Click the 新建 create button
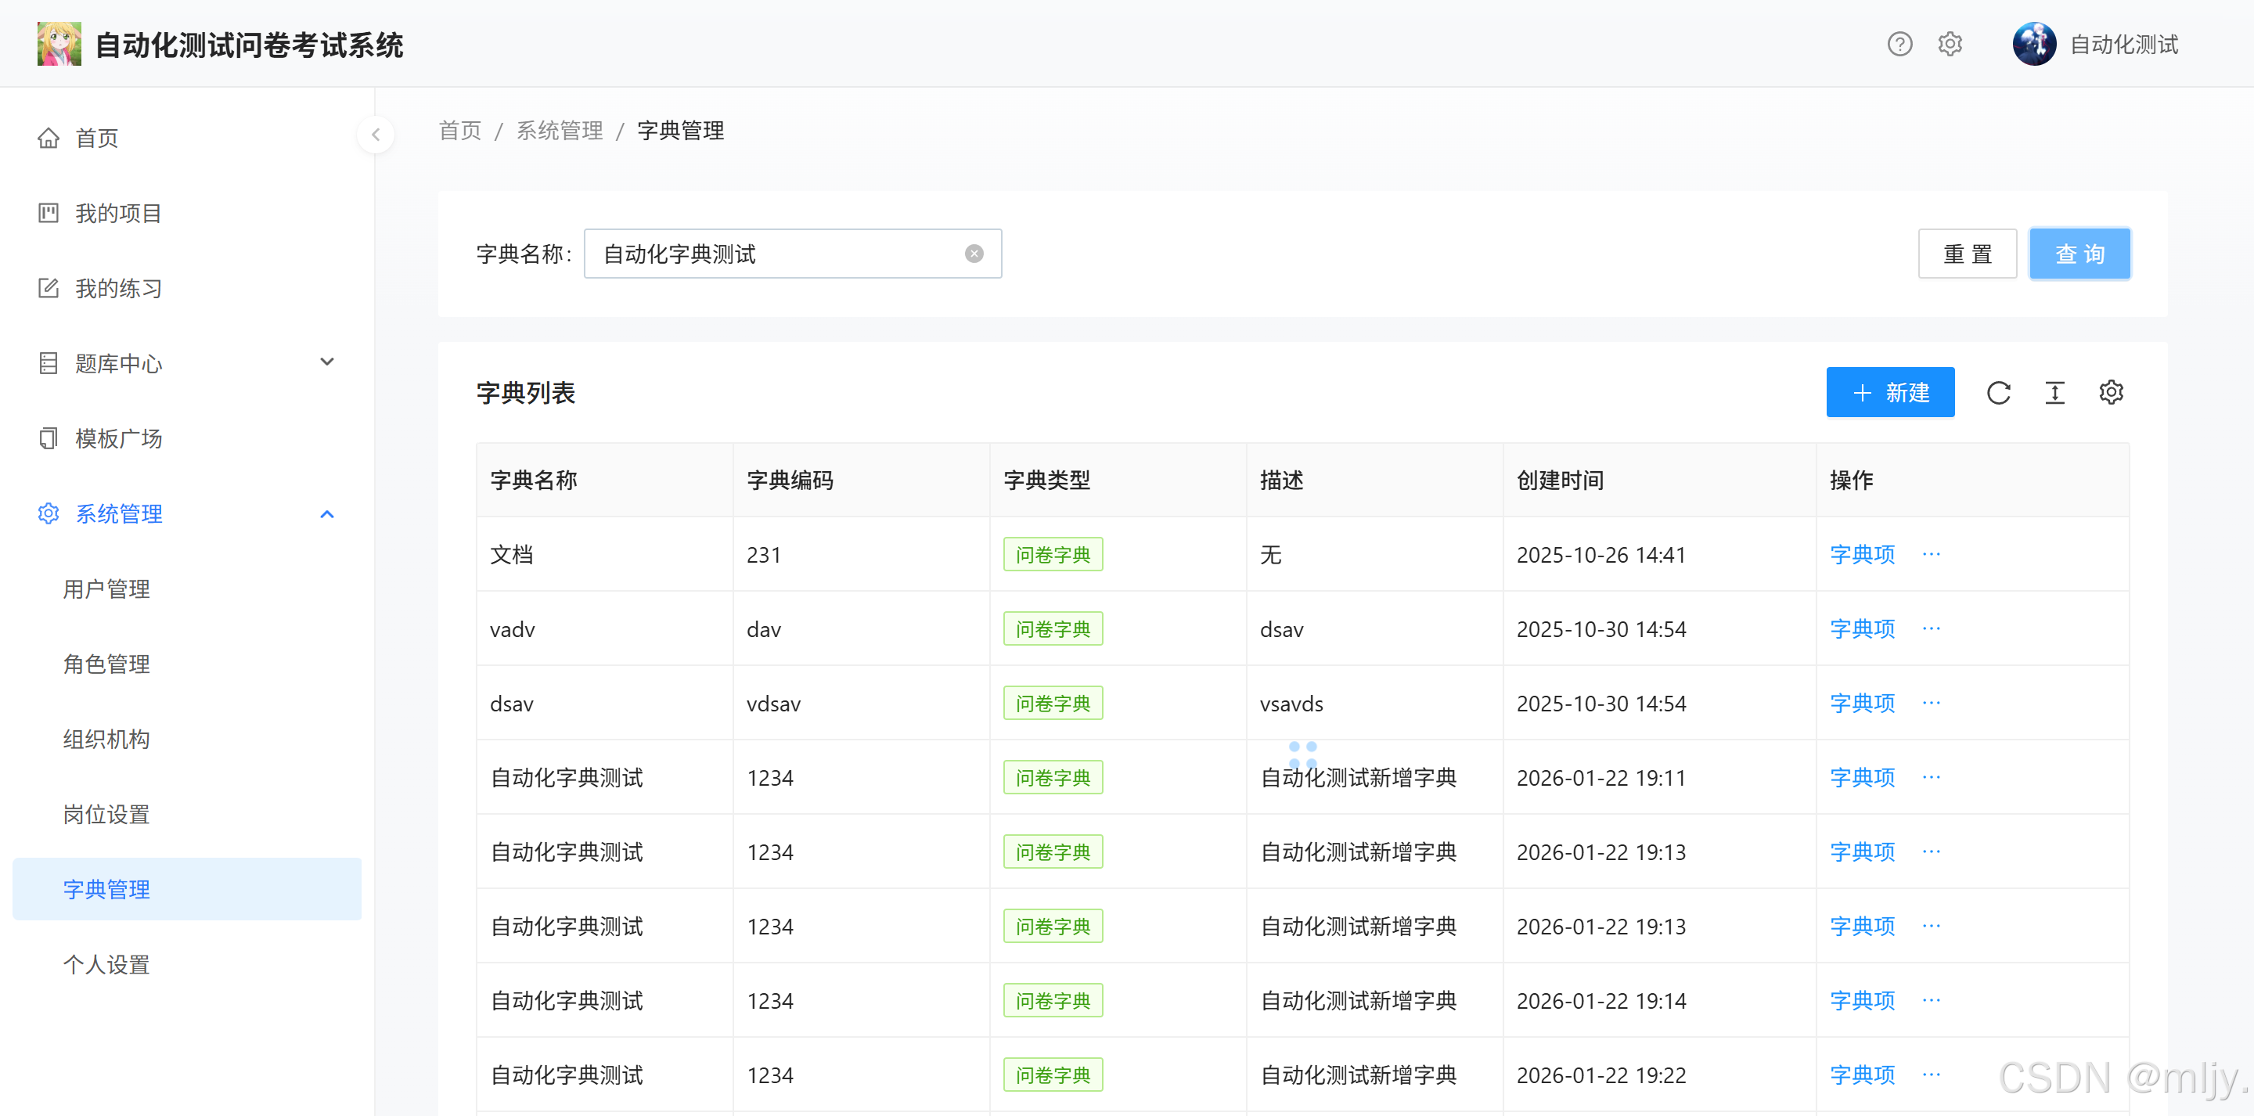The image size is (2254, 1116). click(1890, 393)
